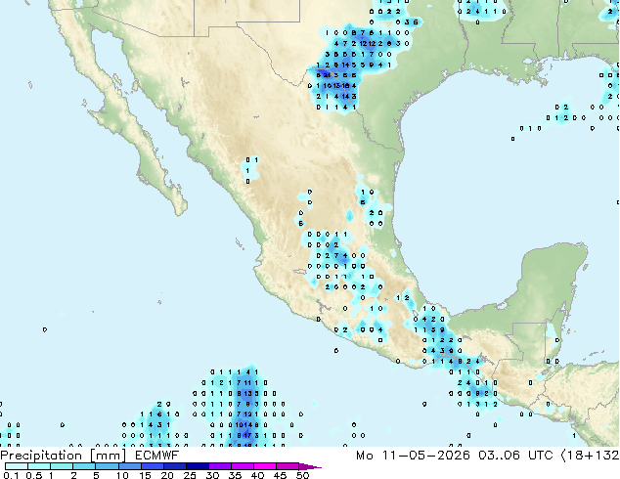
Task: Click the 'ECMWF' model label
Action: pos(157,455)
